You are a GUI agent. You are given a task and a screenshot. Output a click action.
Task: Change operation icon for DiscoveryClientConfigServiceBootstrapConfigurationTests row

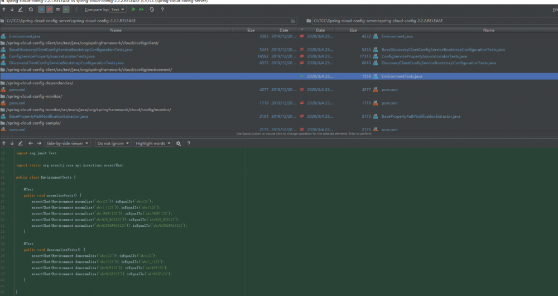pos(302,63)
